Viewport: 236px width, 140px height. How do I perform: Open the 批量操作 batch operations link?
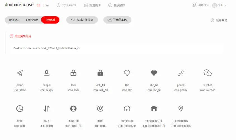[x=95, y=5]
